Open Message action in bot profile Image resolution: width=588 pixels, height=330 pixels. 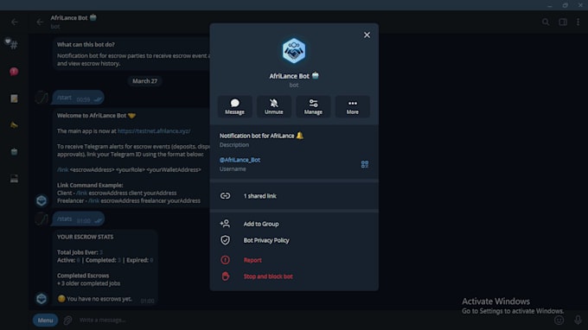click(234, 107)
